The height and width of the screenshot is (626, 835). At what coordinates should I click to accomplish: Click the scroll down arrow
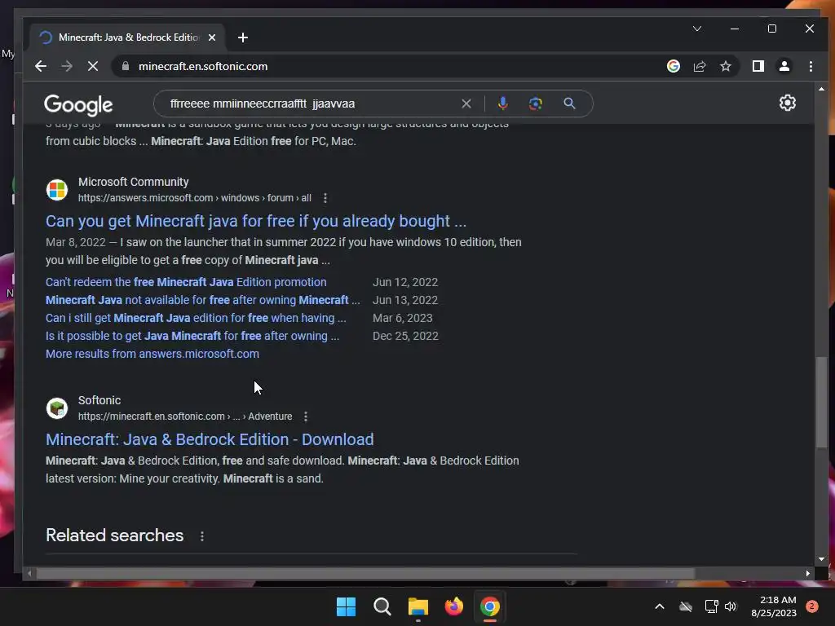(822, 559)
